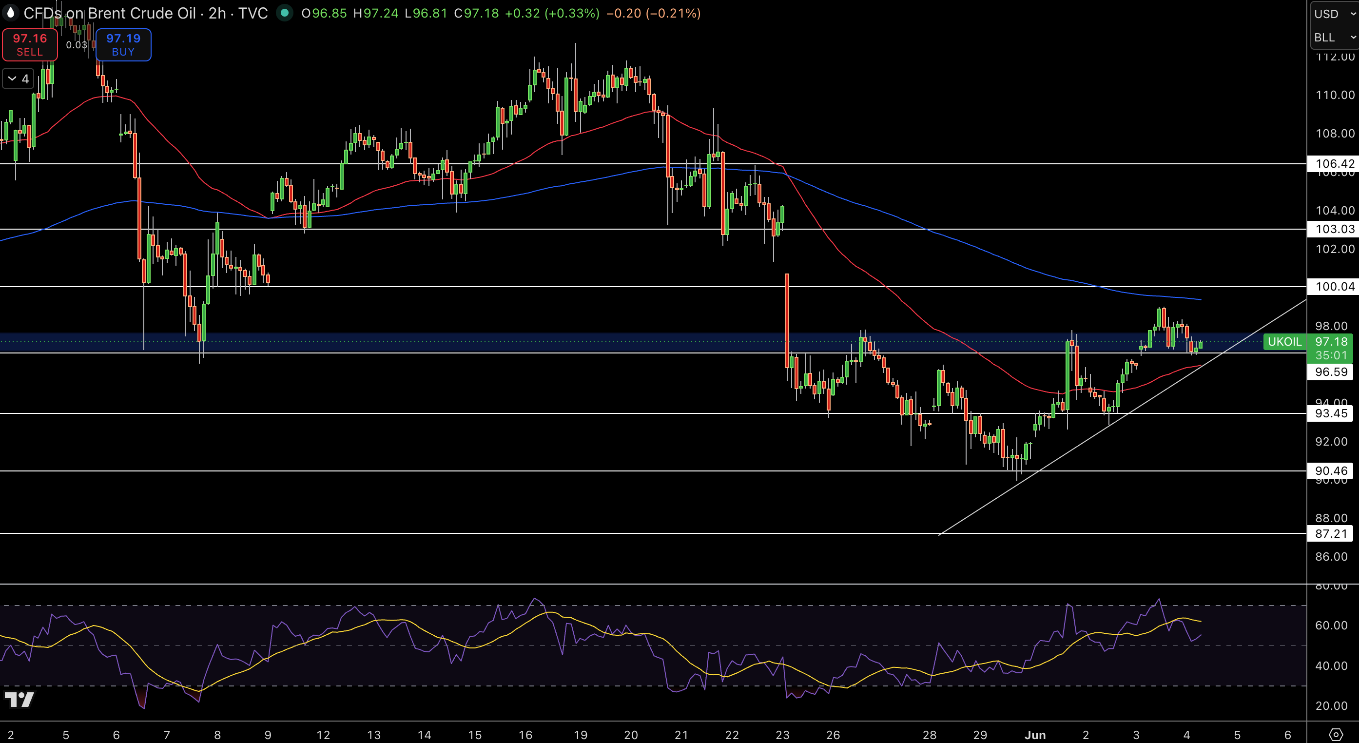Click the 2h interval in the title
The width and height of the screenshot is (1359, 743).
point(217,13)
